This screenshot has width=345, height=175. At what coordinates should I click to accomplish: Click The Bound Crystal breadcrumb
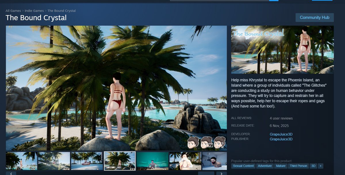click(62, 11)
